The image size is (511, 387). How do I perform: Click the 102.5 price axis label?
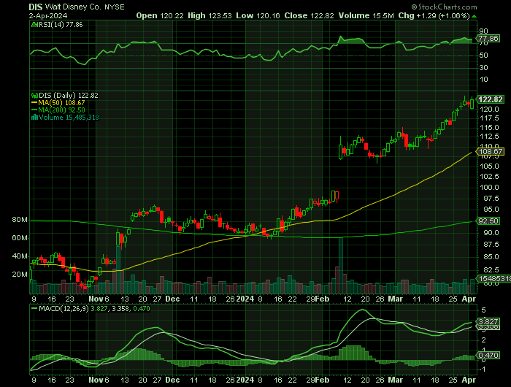point(490,177)
